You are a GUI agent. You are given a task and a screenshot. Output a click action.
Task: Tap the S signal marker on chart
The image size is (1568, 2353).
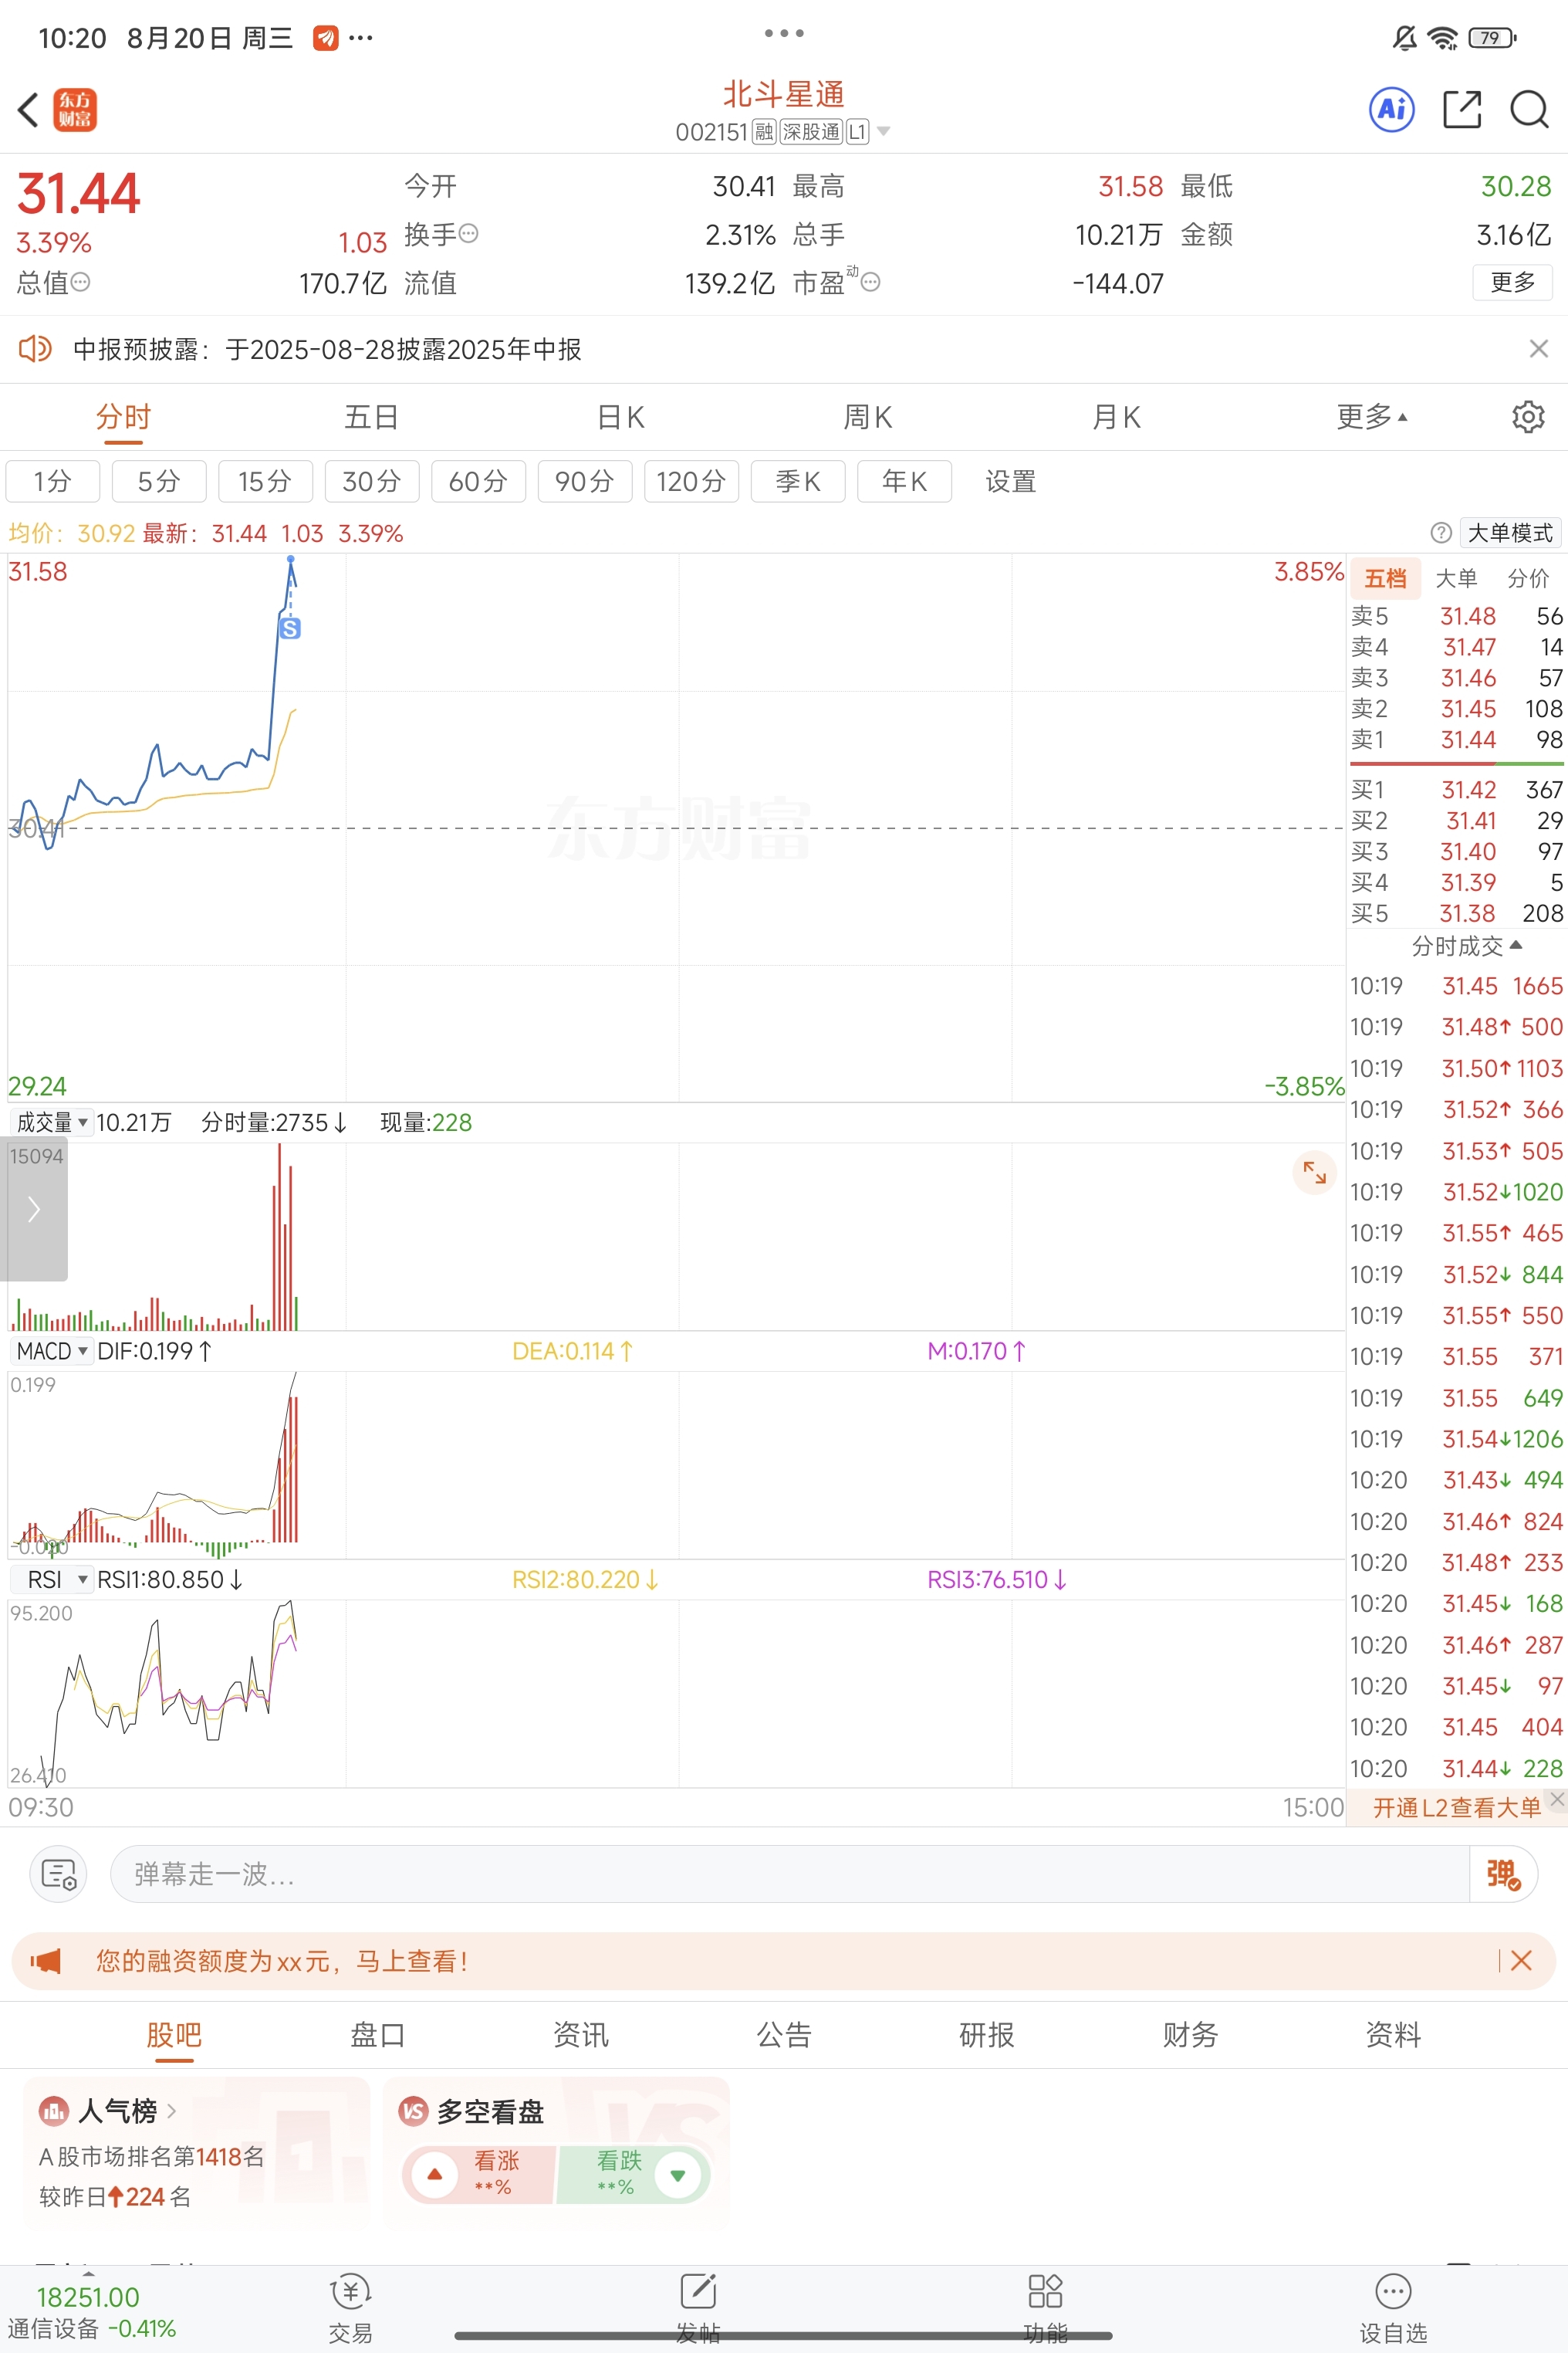click(x=290, y=628)
